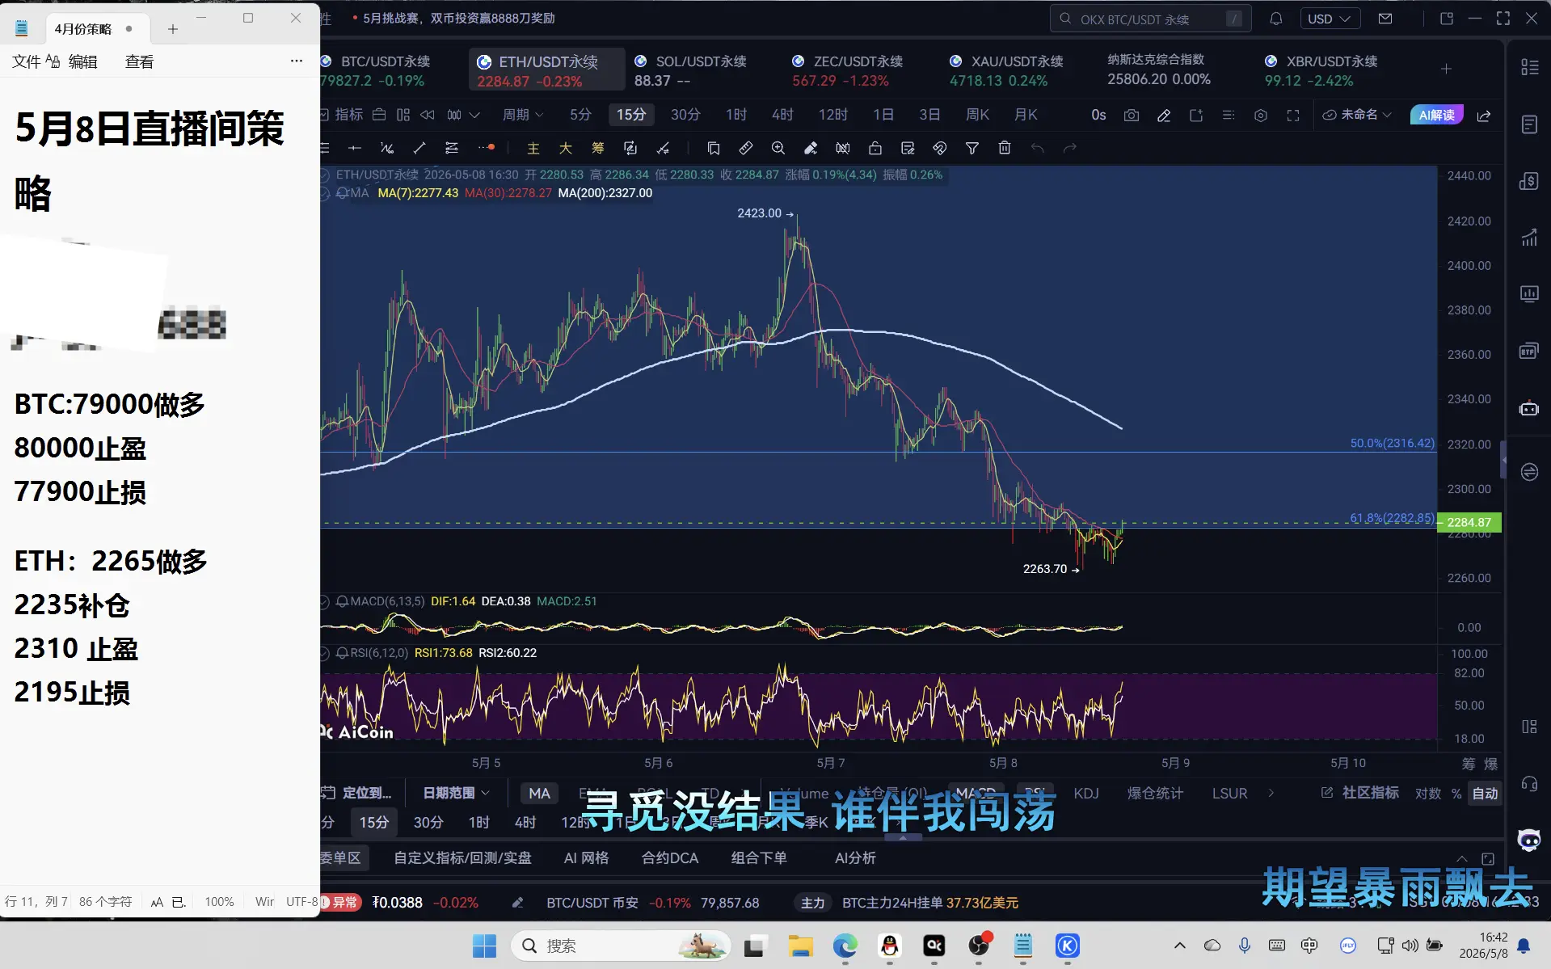The width and height of the screenshot is (1551, 969).
Task: Choose the trend line drawing tool
Action: (x=419, y=148)
